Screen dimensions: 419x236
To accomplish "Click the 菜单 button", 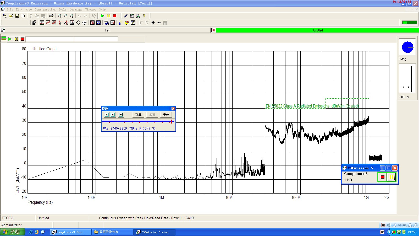I will pyautogui.click(x=138, y=115).
